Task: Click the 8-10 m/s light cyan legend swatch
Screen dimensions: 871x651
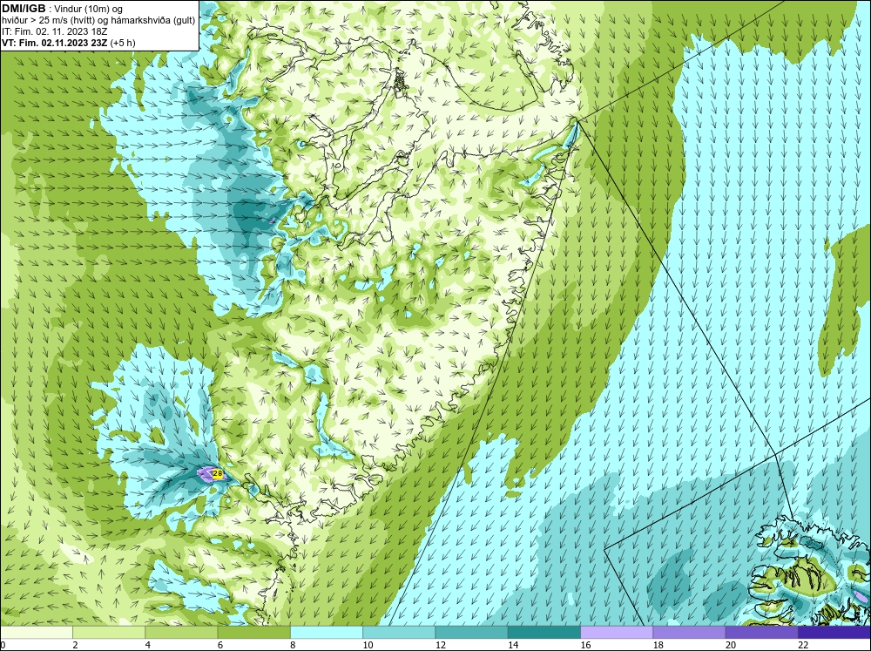Action: point(327,632)
